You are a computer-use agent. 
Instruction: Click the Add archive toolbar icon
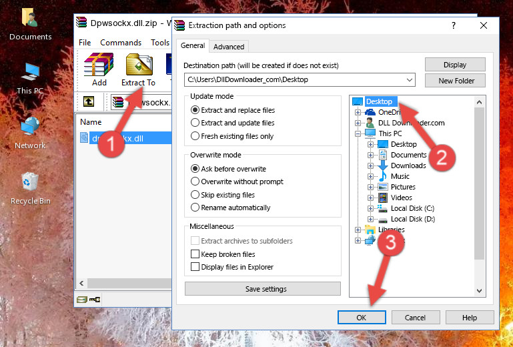point(99,70)
